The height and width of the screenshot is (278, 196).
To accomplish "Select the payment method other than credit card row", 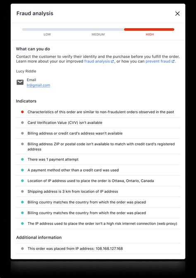I will 98,170.
